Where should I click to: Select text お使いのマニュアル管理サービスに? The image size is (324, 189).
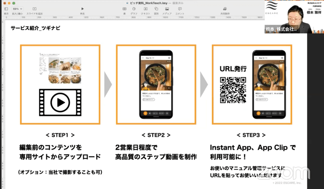pos(247,168)
